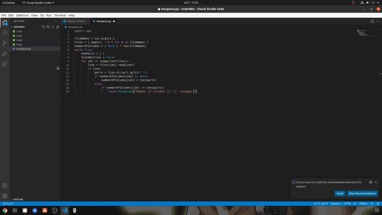Place cursor on line 1 'import sys'
Screen dimensions: 382x215
pyautogui.click(x=82, y=31)
